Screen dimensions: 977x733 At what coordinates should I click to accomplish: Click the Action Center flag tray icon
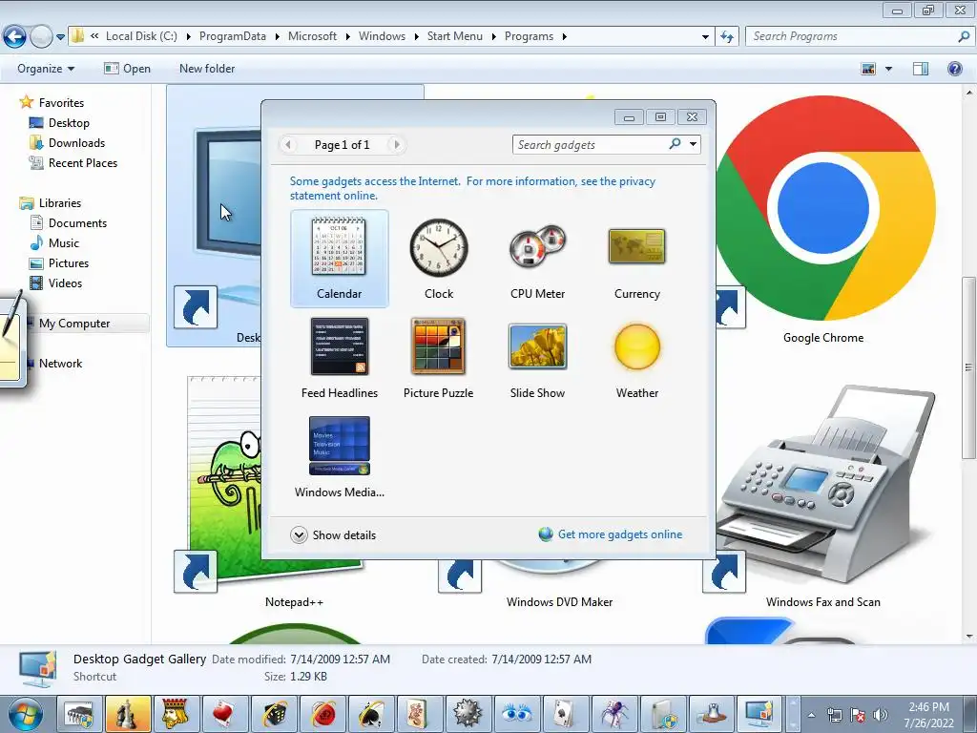tap(858, 715)
